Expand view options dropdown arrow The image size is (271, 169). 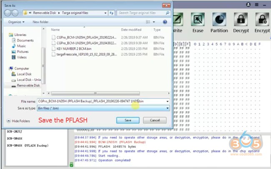154,22
